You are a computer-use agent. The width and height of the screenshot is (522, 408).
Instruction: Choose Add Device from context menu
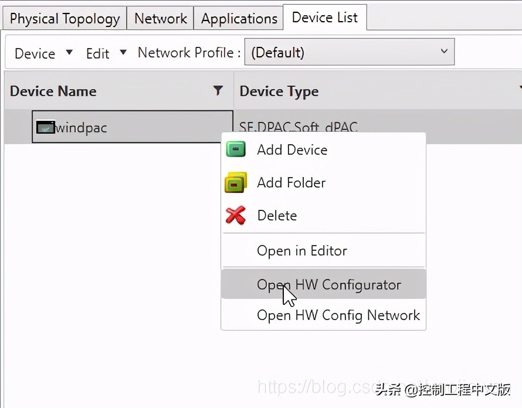coord(292,150)
